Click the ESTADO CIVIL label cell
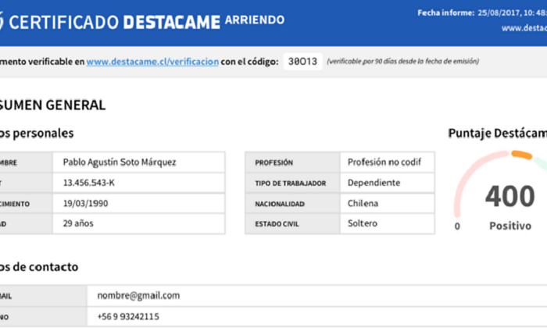This screenshot has width=547, height=328. (x=292, y=224)
